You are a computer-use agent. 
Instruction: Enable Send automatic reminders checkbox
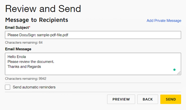point(8,87)
